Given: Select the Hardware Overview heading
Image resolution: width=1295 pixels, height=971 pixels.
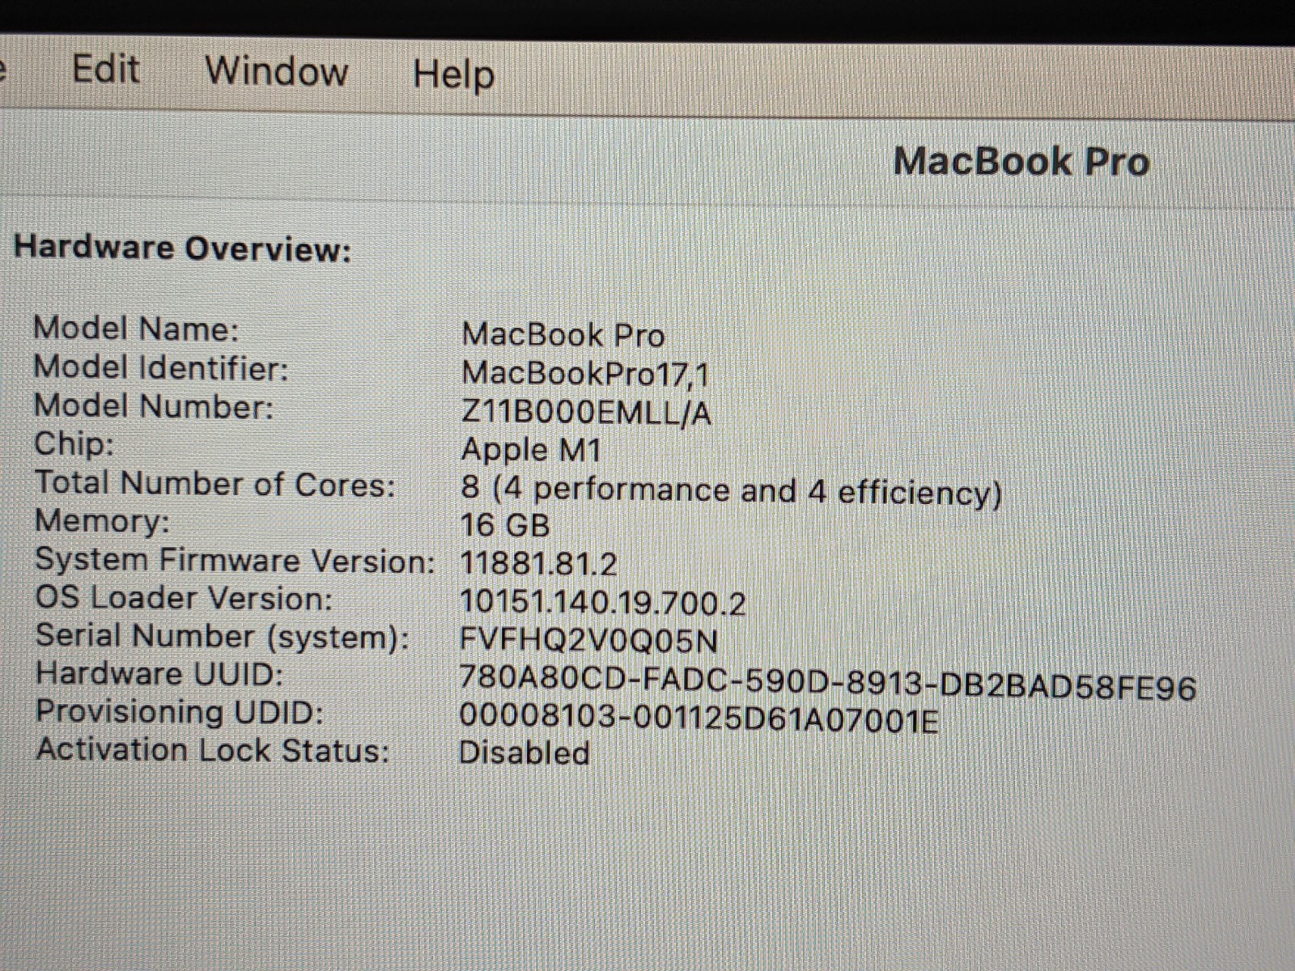Looking at the screenshot, I should [183, 248].
